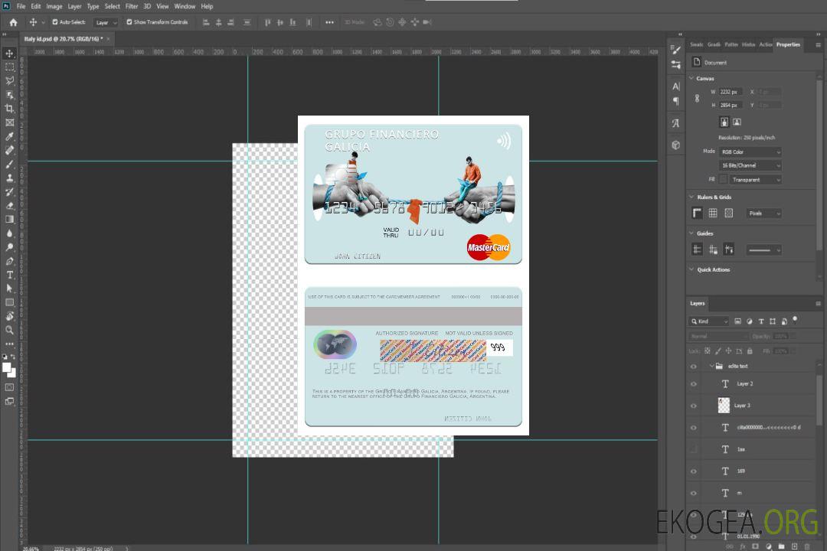Viewport: 827px width, 551px height.
Task: Open the RGB Color mode dropdown
Action: (x=750, y=152)
